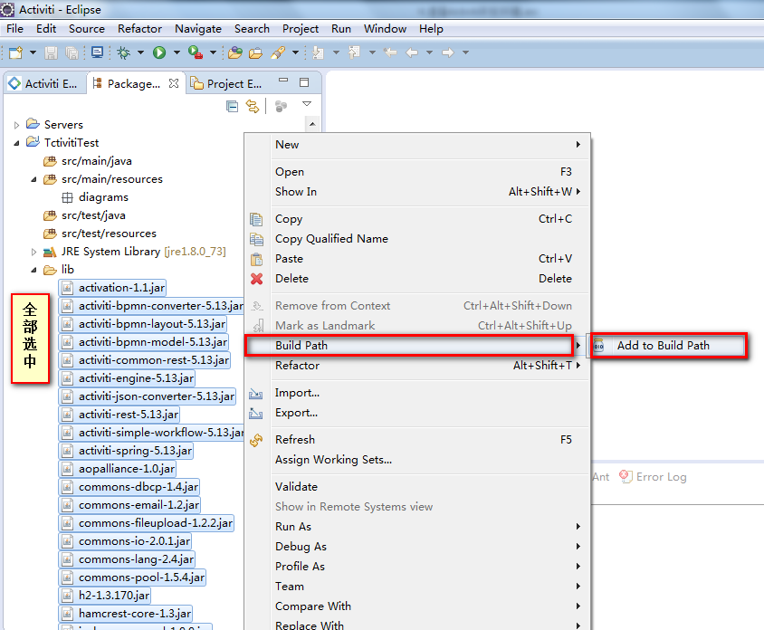The image size is (764, 630).
Task: Open the Refactor menu in menu bar
Action: 139,29
